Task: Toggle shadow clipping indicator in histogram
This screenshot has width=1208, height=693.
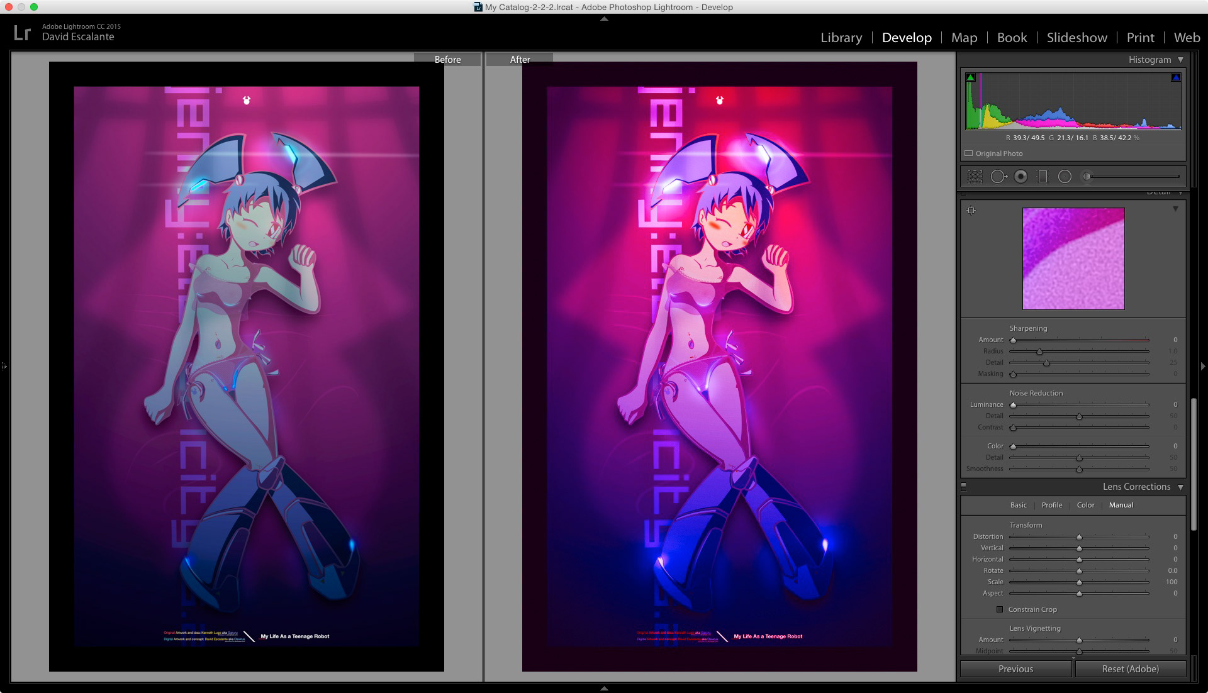Action: pos(970,77)
